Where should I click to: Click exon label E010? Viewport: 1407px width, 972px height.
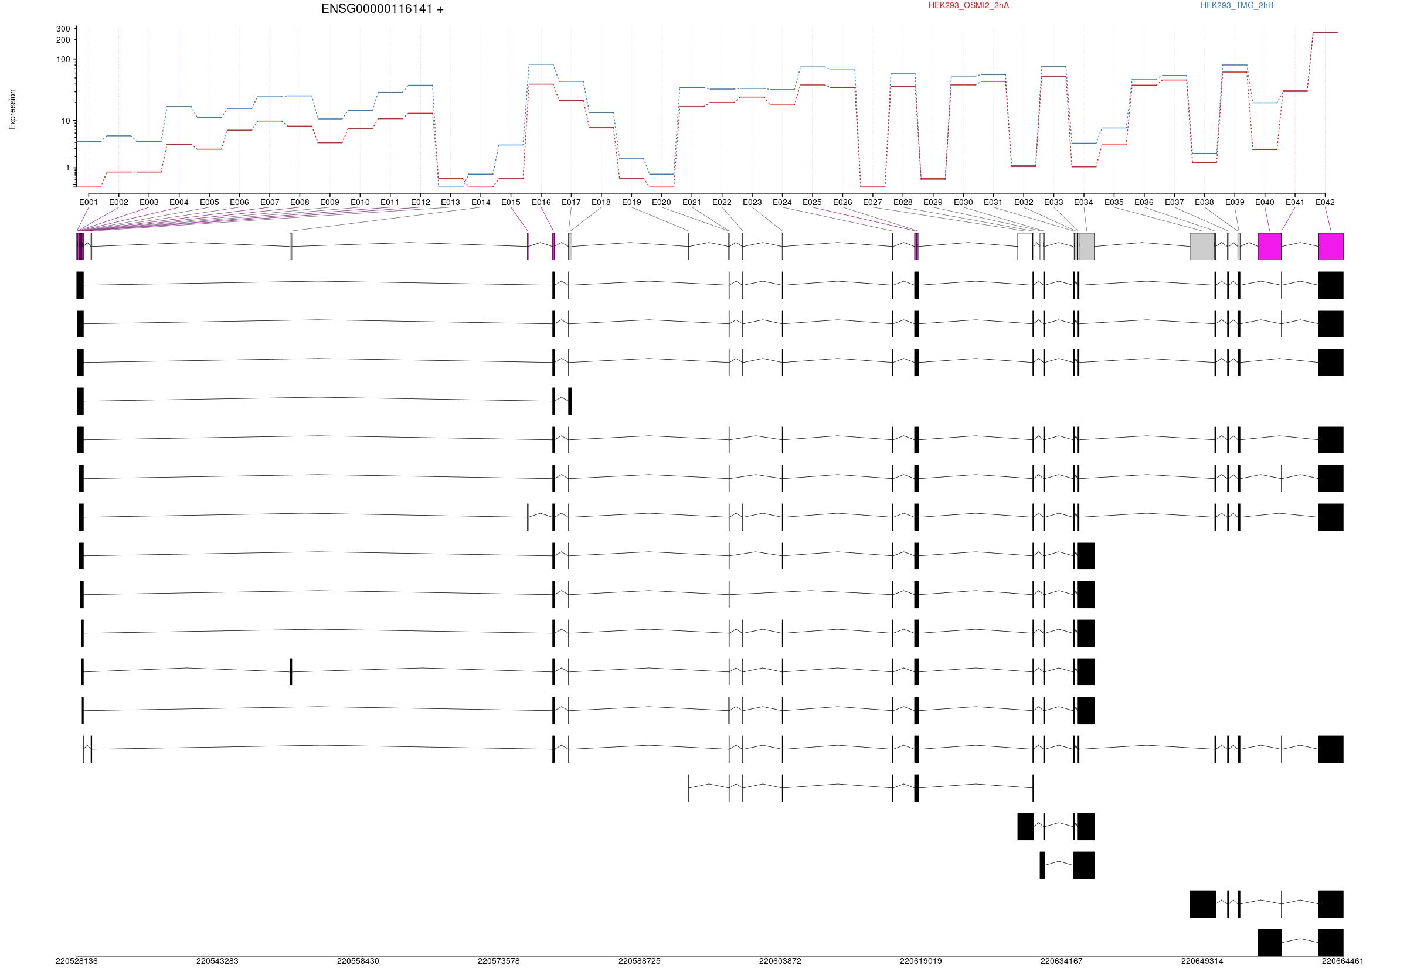pyautogui.click(x=360, y=203)
